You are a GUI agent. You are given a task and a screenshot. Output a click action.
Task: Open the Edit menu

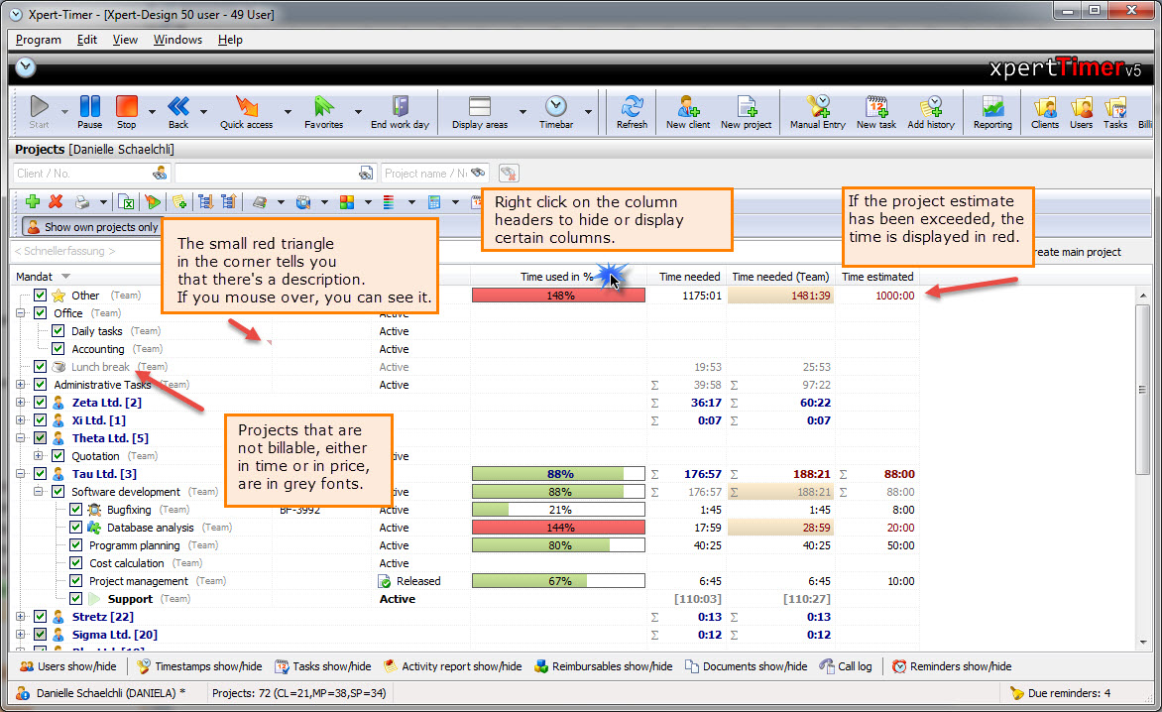click(x=87, y=40)
